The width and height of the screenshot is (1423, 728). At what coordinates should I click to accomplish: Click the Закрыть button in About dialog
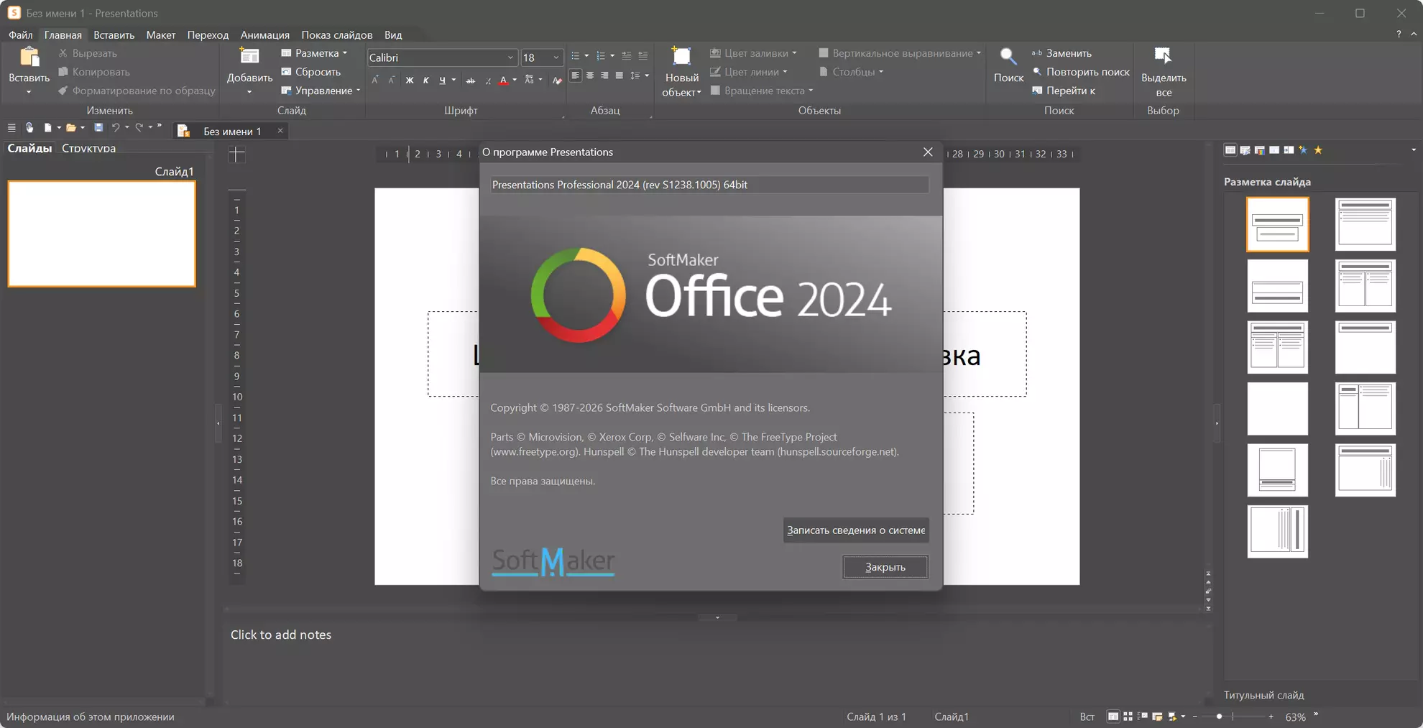tap(885, 567)
